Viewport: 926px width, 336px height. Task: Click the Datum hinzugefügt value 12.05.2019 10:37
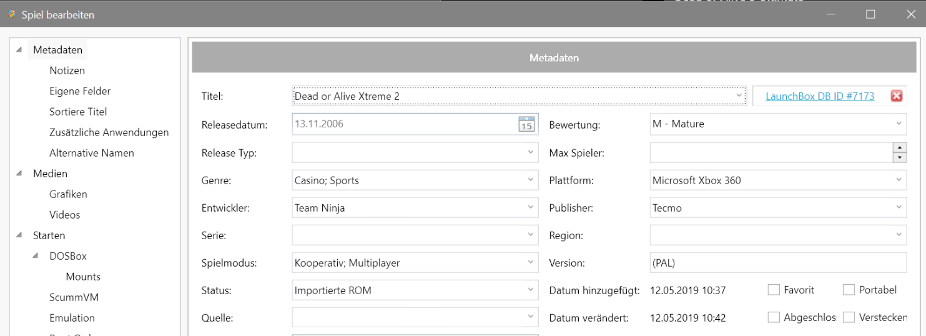tap(687, 290)
